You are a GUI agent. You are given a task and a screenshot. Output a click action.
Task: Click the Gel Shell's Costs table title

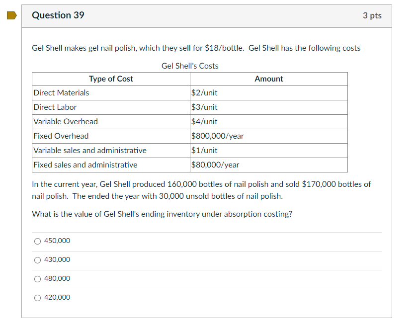[x=190, y=66]
